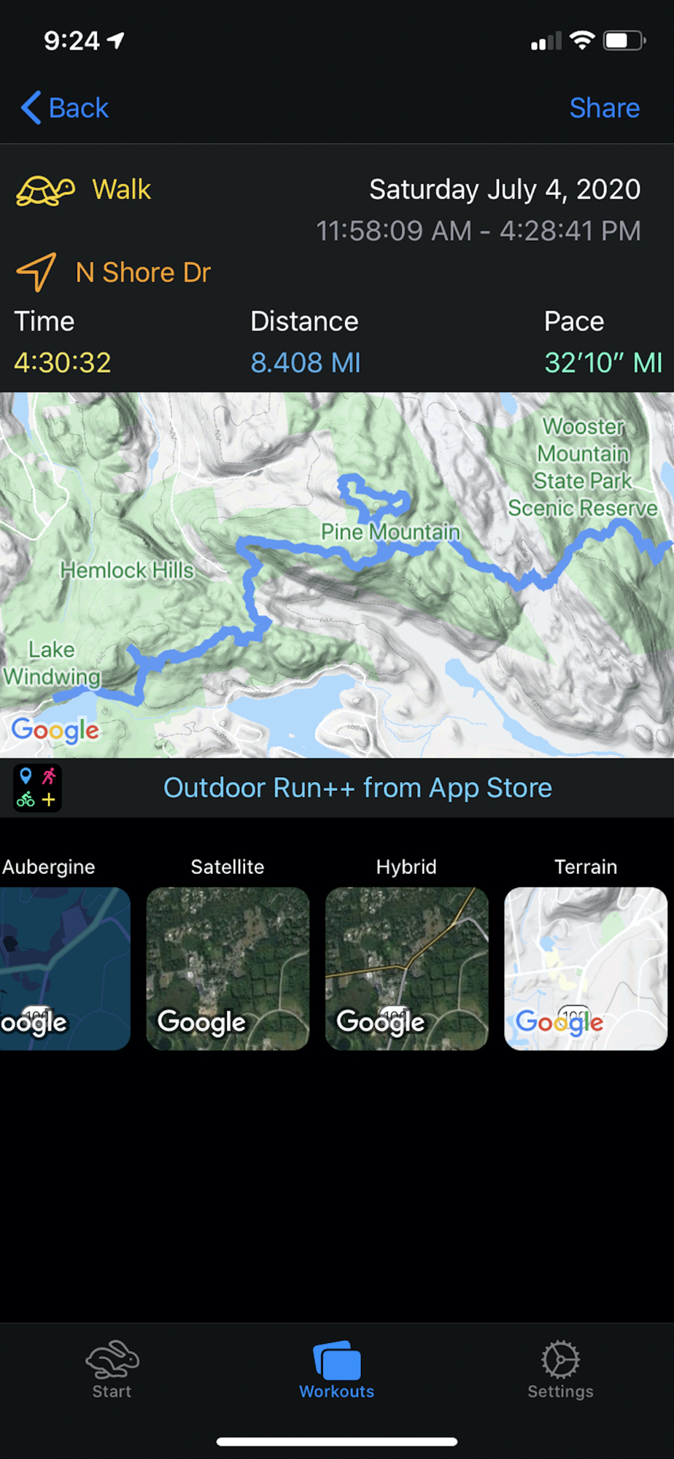Tap the battery status icon
This screenshot has width=674, height=1459.
624,41
